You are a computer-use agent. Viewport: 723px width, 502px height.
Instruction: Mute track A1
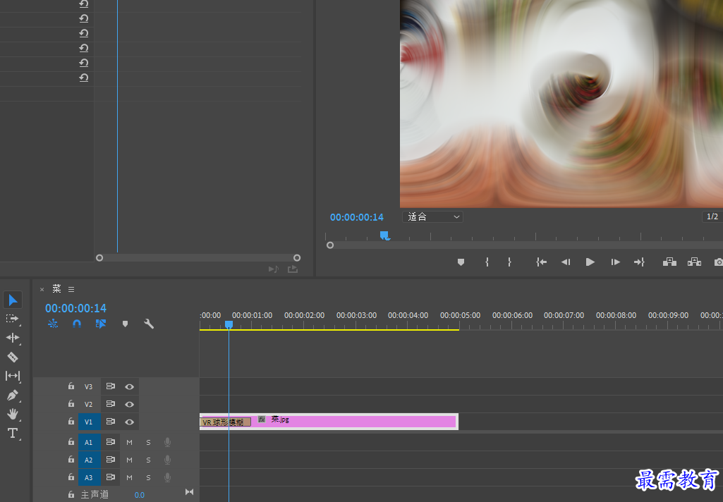pos(130,443)
